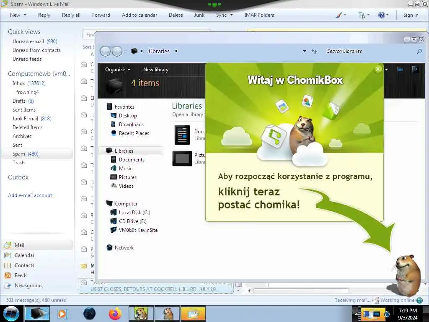Click the refresh icon beside the address bar
Screen dimensions: 429x322
point(314,51)
